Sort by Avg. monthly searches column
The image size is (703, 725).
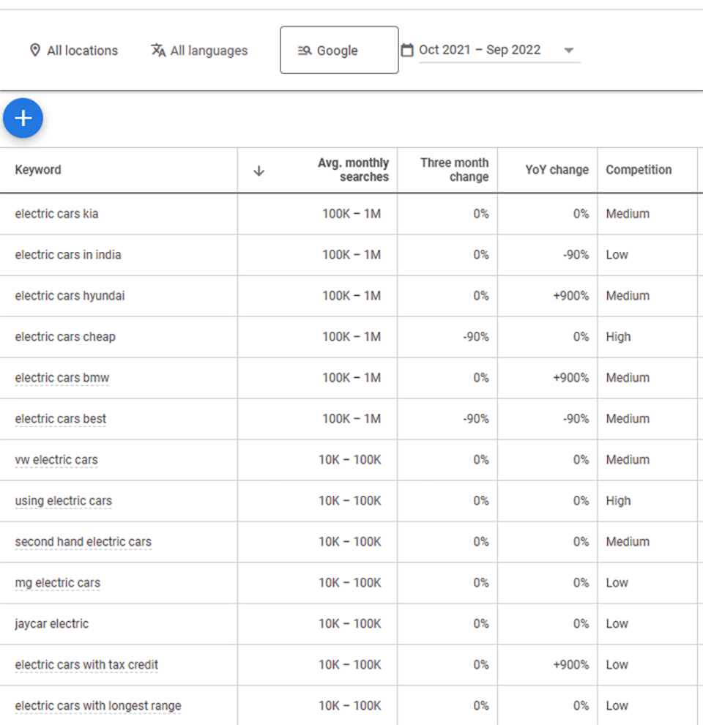point(354,170)
